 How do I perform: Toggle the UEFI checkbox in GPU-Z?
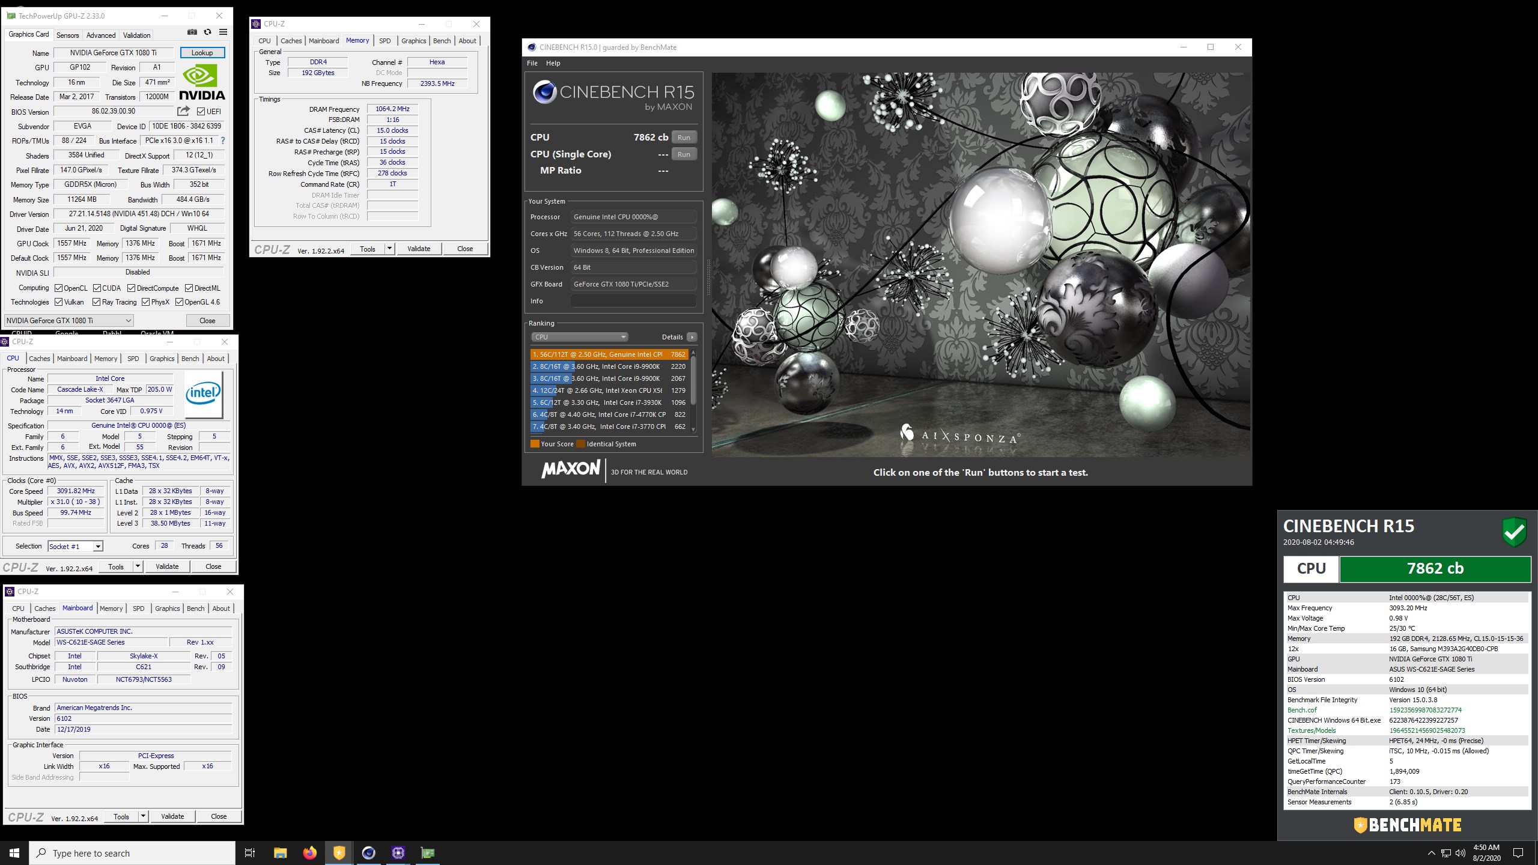(201, 112)
